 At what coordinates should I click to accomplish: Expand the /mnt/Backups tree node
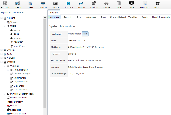point(8,70)
